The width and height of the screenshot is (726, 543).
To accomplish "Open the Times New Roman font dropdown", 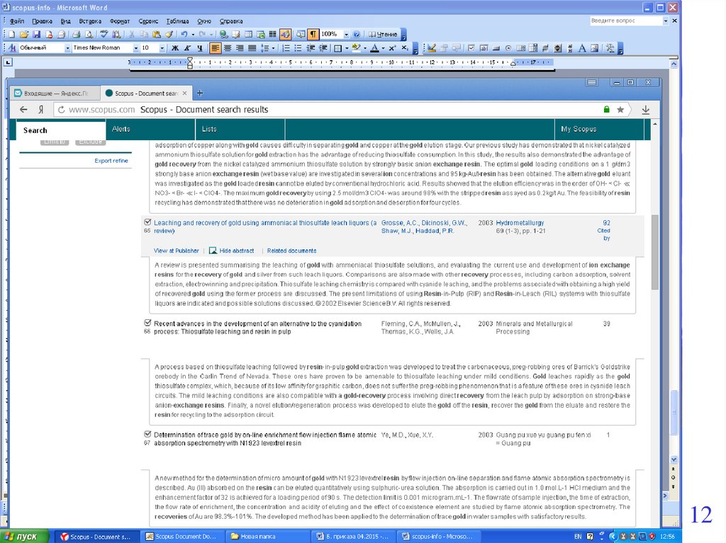I will click(135, 47).
